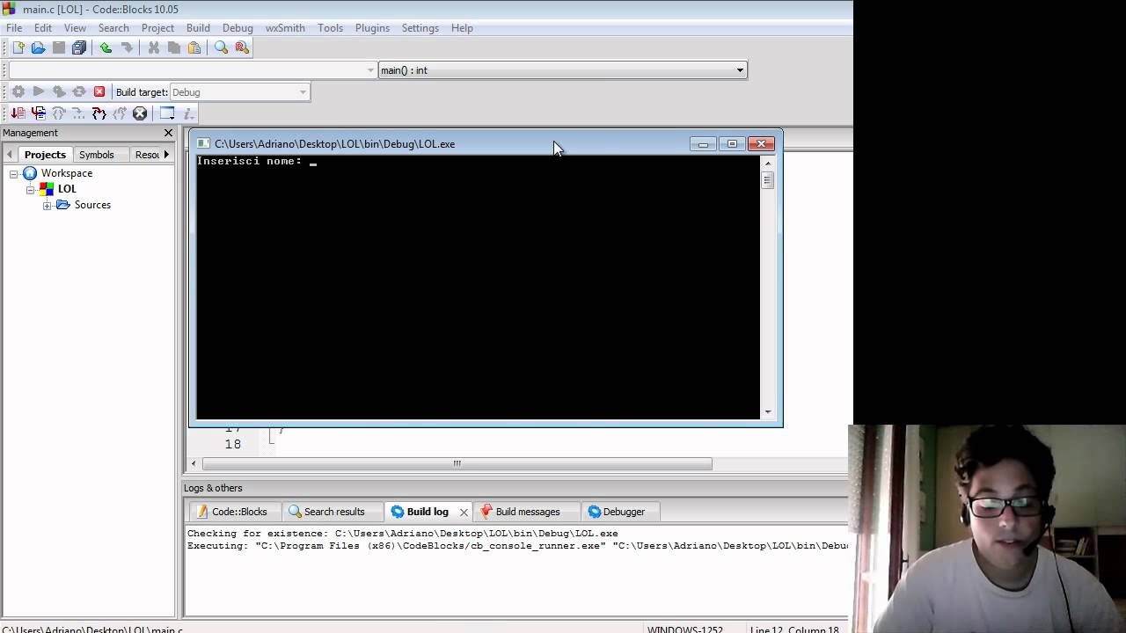This screenshot has height=633, width=1126.
Task: Open the Edit menu
Action: click(x=43, y=28)
